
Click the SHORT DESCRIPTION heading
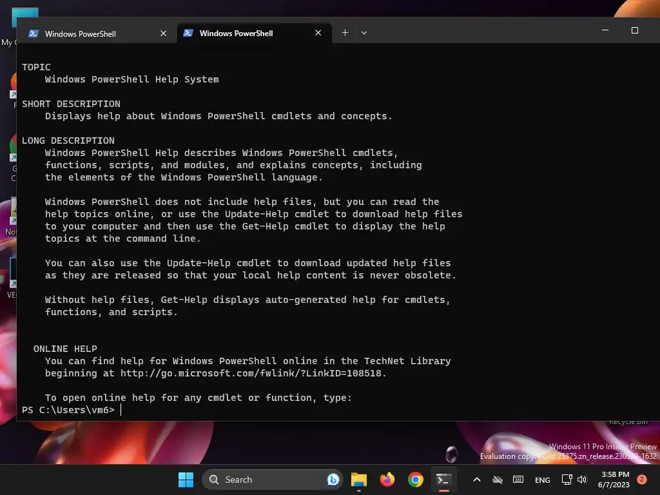[71, 104]
